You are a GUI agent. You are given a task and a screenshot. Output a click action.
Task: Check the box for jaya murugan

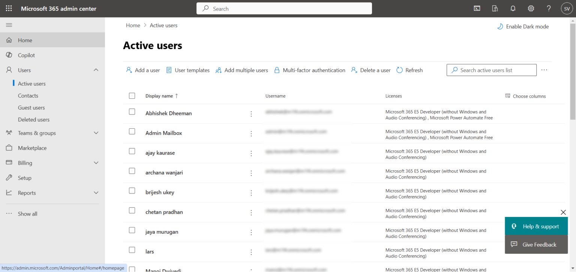pos(132,230)
